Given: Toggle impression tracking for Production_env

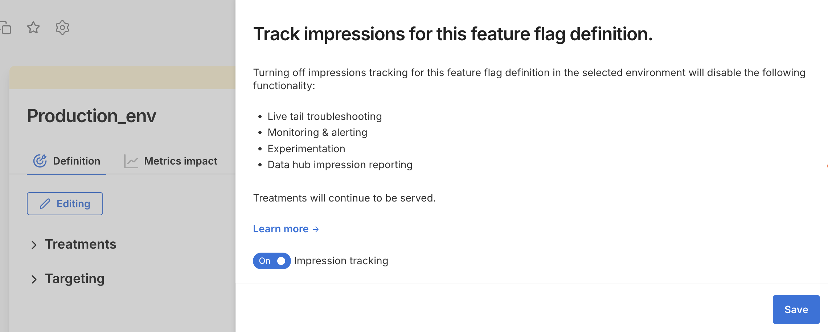Looking at the screenshot, I should 272,261.
